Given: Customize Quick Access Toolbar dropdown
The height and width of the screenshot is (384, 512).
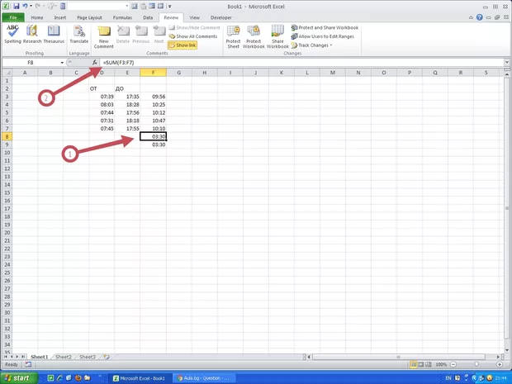Looking at the screenshot, I should [170, 7].
